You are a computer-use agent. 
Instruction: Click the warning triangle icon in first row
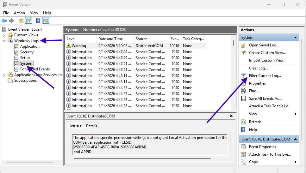(68, 45)
